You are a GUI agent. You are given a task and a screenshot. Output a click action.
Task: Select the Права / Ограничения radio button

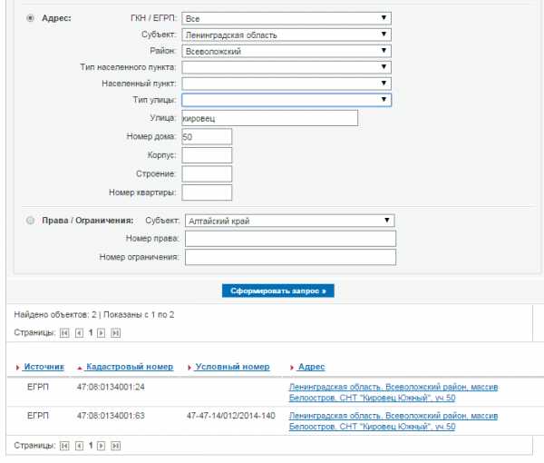pos(30,221)
